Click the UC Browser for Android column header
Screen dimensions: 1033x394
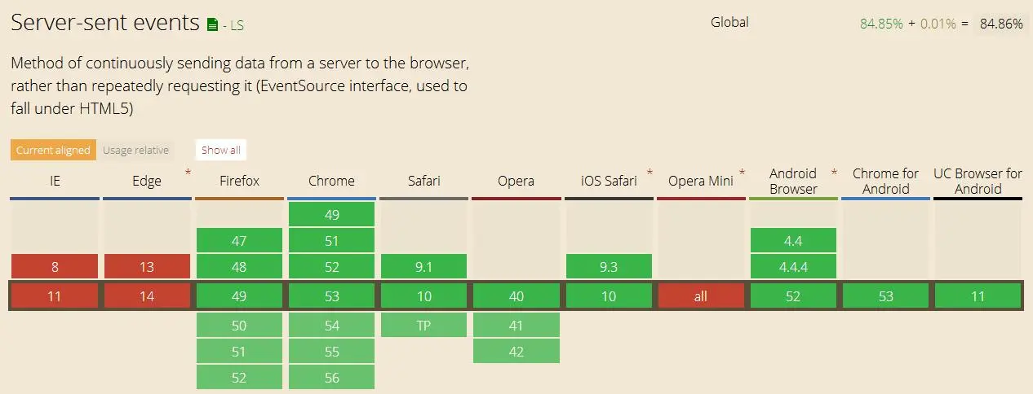pos(978,181)
